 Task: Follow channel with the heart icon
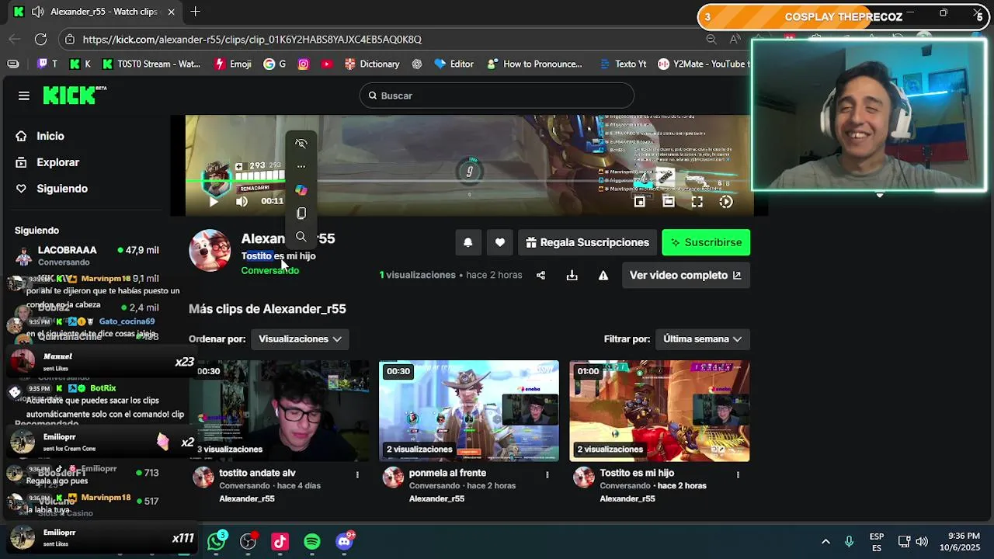[499, 242]
